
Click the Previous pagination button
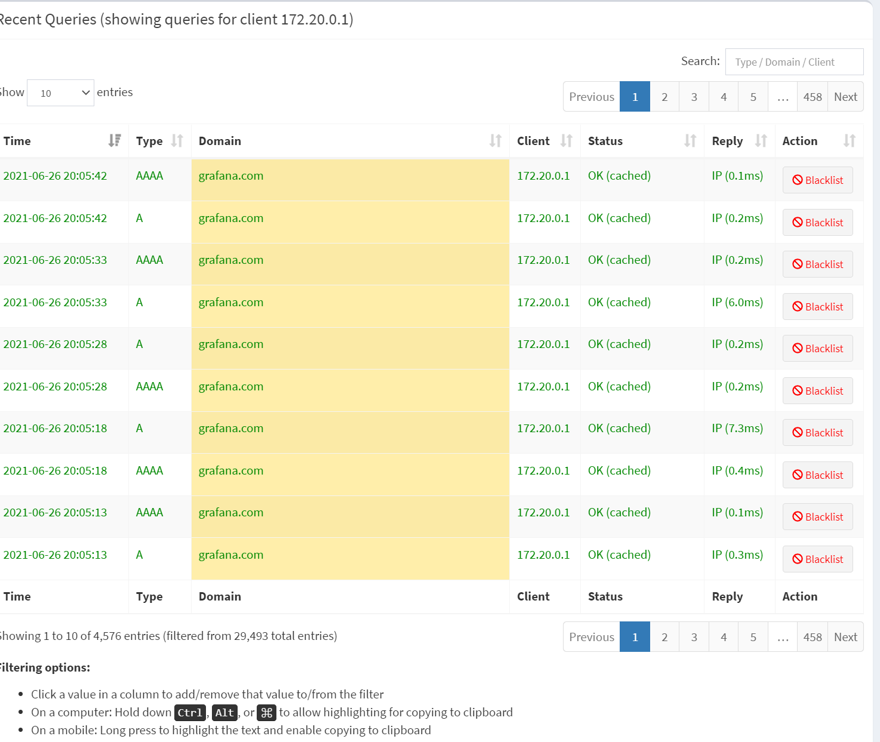click(x=591, y=96)
